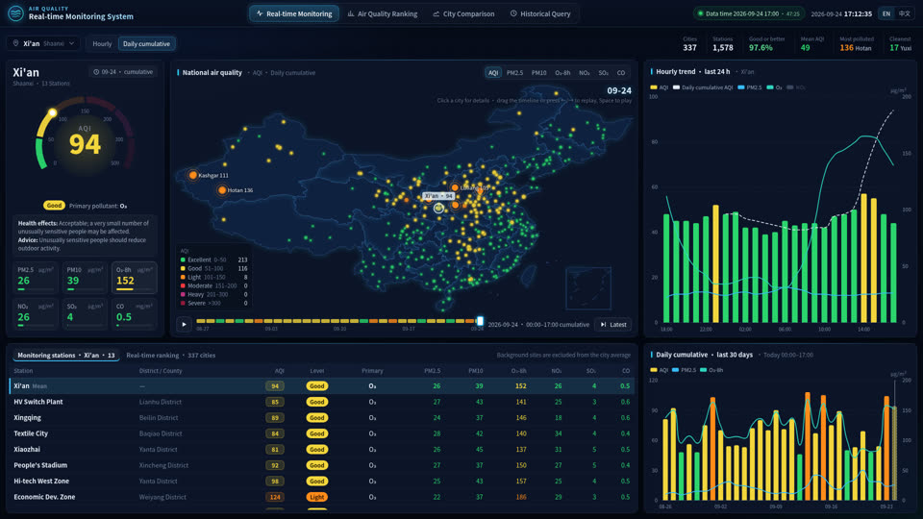Click the Air Quality system logo
The height and width of the screenshot is (519, 923).
tap(16, 12)
